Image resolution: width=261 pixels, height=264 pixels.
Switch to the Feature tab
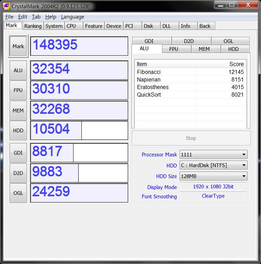click(x=94, y=26)
